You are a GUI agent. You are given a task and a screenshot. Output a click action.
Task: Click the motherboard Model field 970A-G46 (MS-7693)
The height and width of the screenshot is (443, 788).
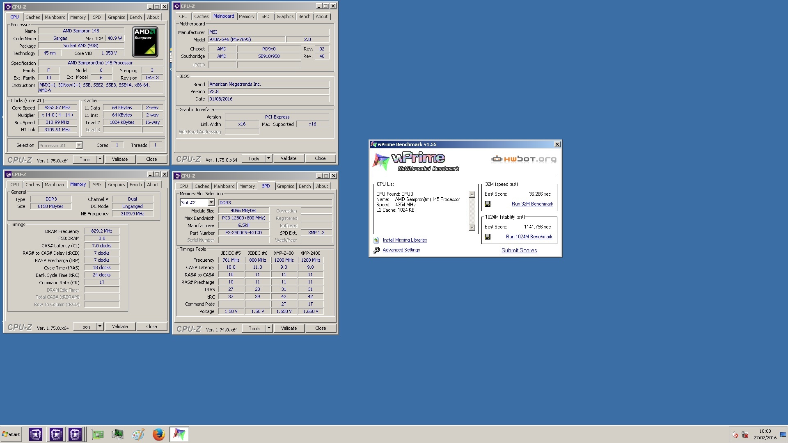coord(246,39)
